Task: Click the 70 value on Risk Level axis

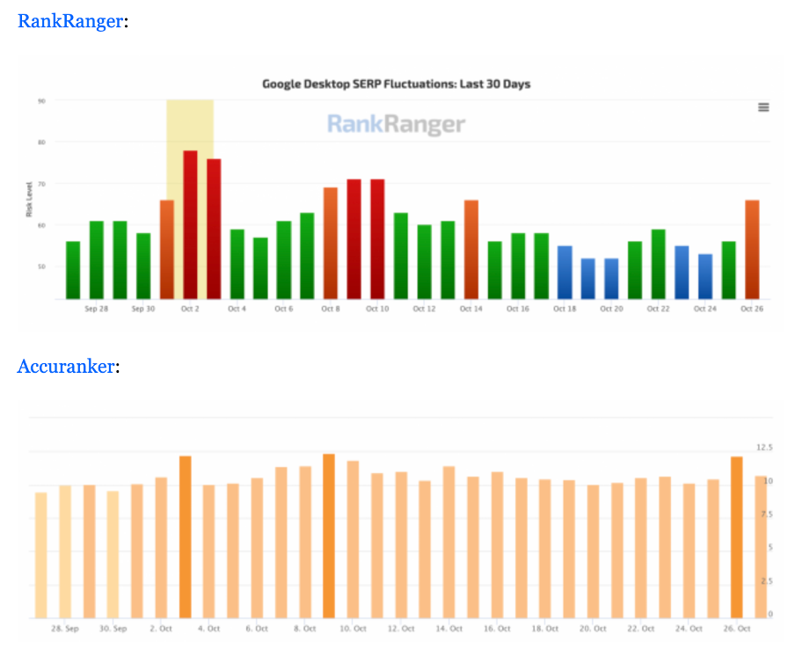Action: point(41,184)
